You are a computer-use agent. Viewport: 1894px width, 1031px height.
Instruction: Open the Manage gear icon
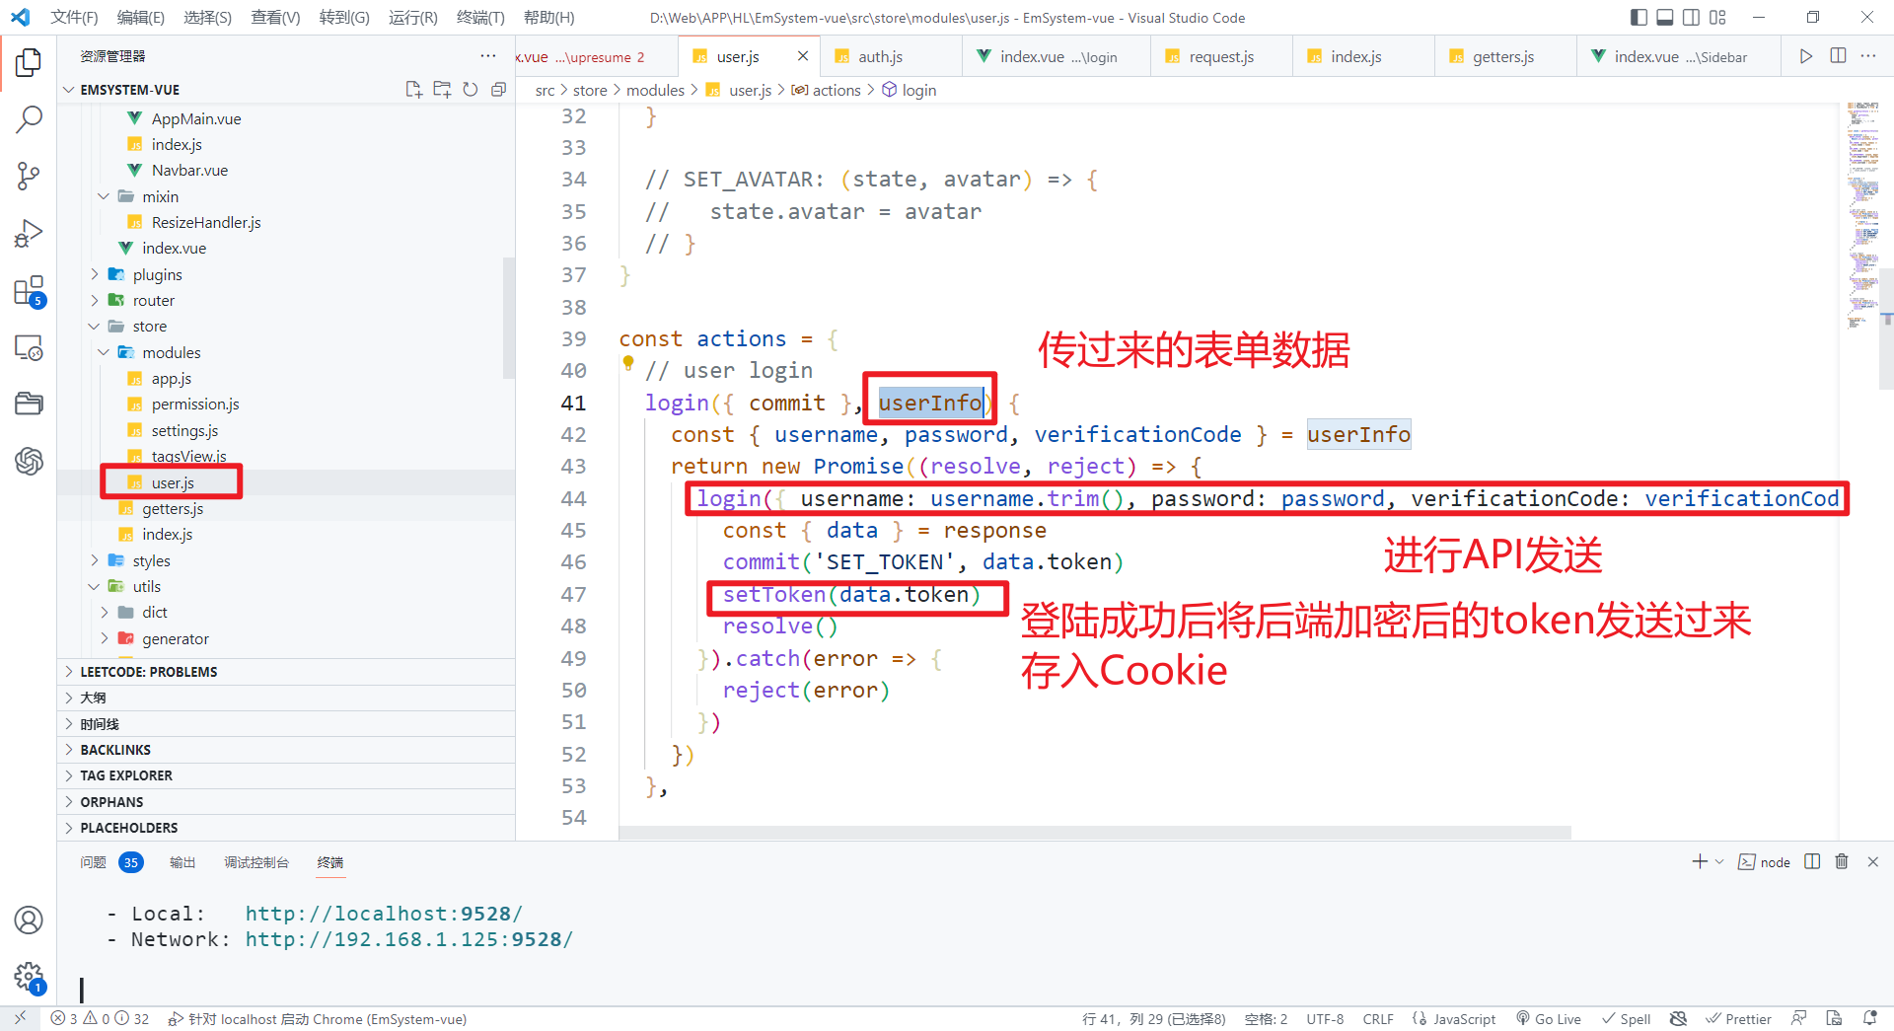[x=29, y=978]
